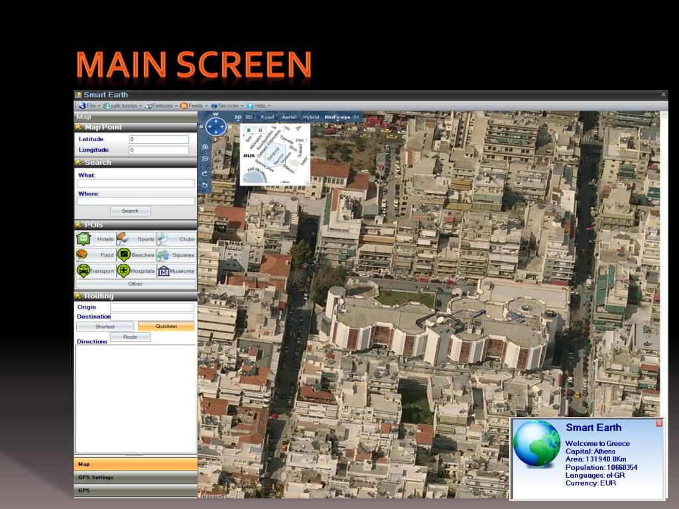Collapse the Routing section header

click(135, 296)
